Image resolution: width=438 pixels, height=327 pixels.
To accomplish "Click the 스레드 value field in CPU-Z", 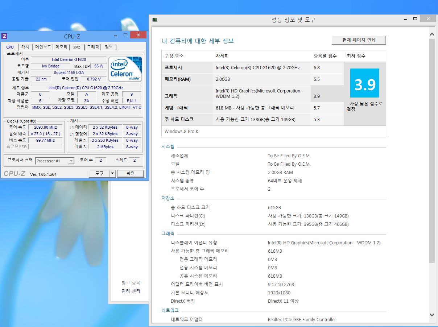I will (x=135, y=160).
